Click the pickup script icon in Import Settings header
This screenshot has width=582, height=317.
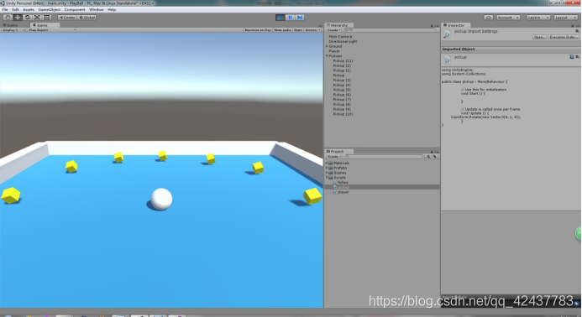[x=448, y=34]
